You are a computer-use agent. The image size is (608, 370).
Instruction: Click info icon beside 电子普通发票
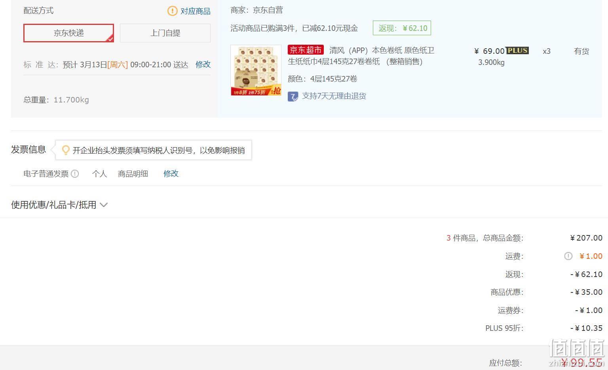75,174
